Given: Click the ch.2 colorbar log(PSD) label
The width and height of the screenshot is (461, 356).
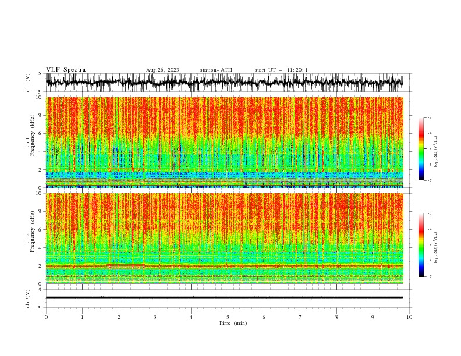Looking at the screenshot, I should [x=435, y=248].
